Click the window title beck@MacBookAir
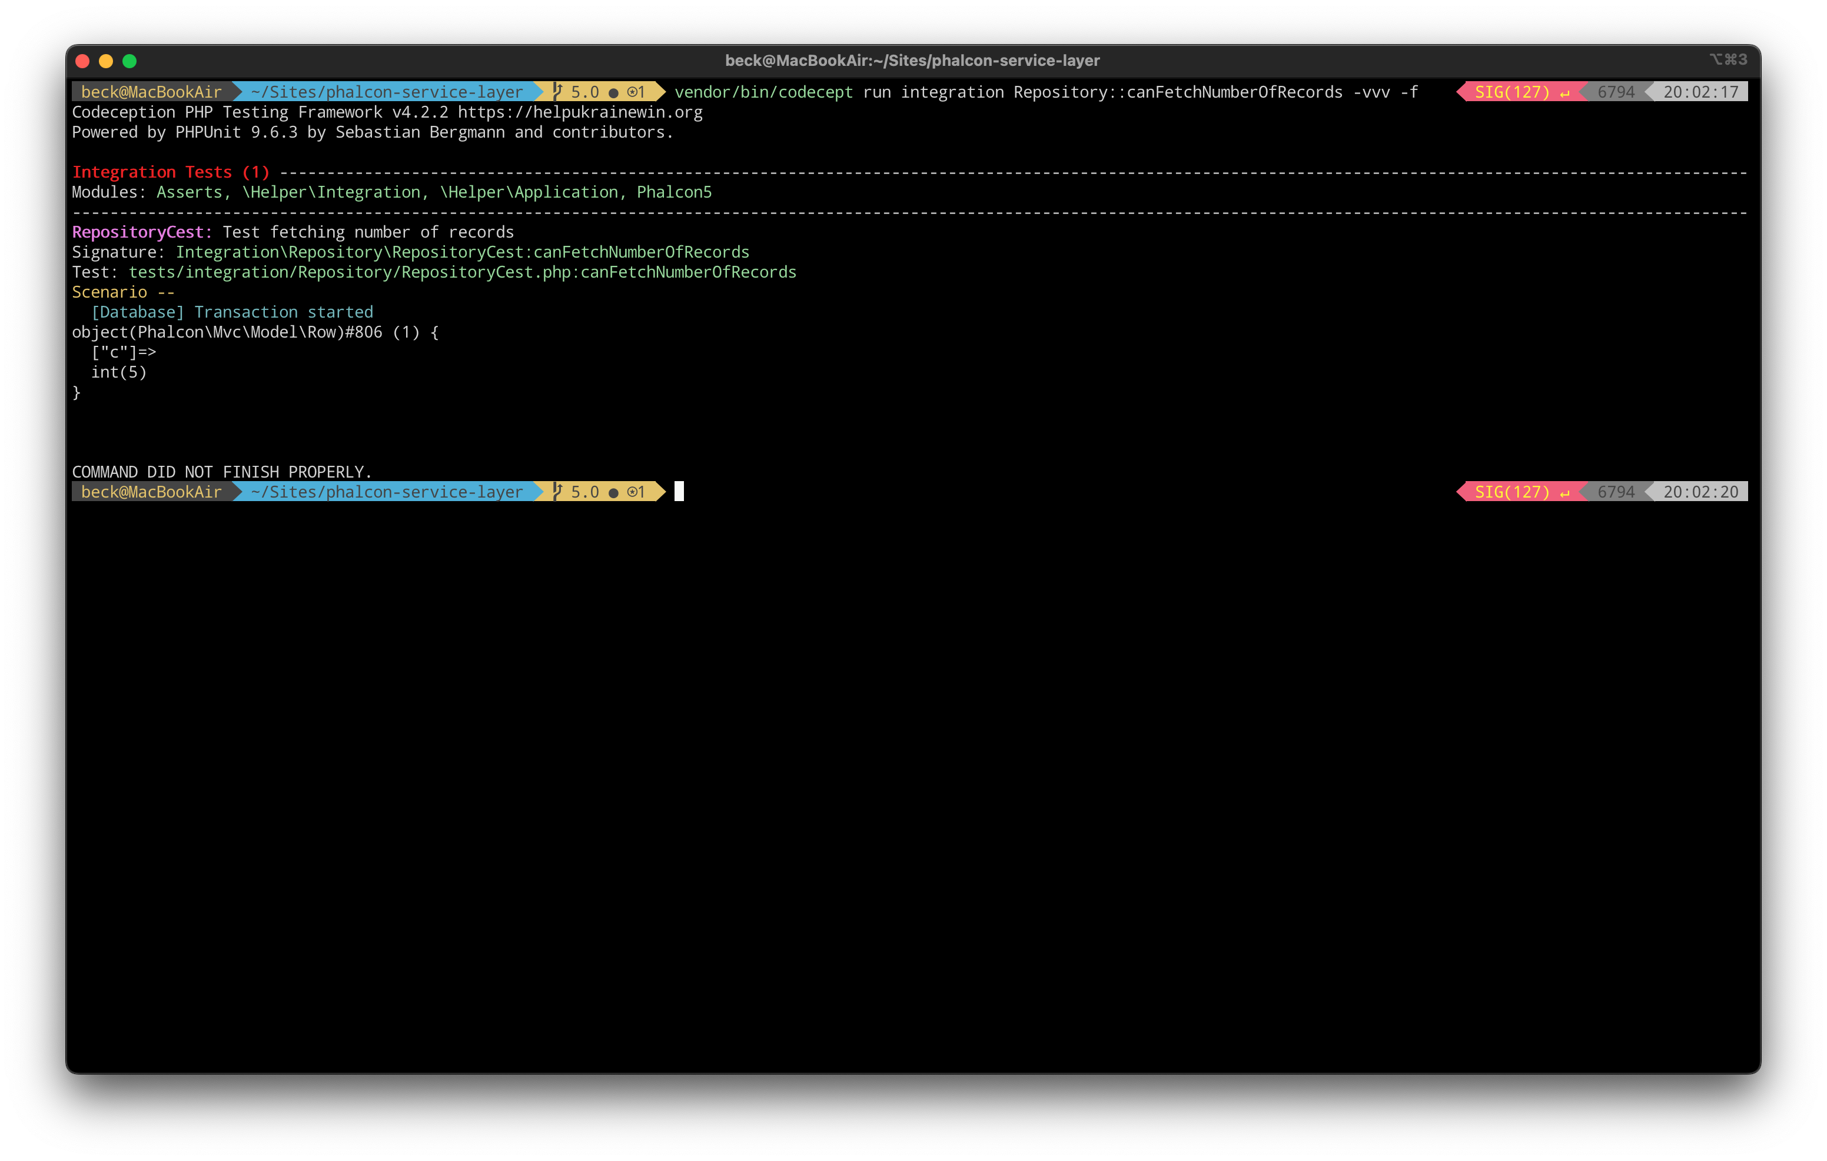 pos(912,61)
